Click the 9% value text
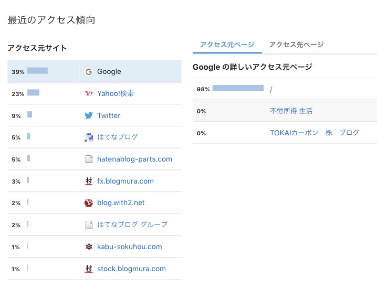This screenshot has width=377, height=300. [x=16, y=116]
